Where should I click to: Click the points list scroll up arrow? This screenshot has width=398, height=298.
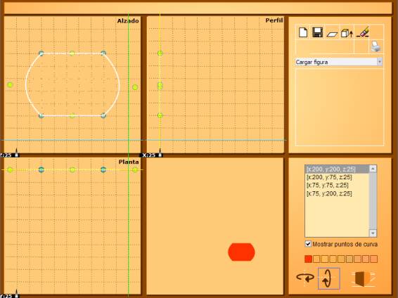coord(373,169)
